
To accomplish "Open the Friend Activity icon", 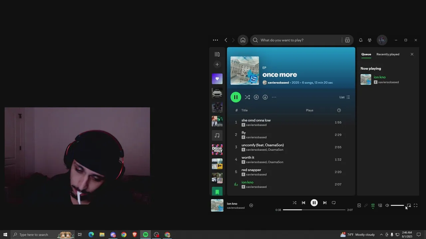I will [370, 40].
